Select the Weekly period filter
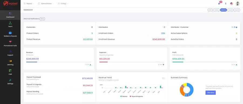 pos(216,10)
